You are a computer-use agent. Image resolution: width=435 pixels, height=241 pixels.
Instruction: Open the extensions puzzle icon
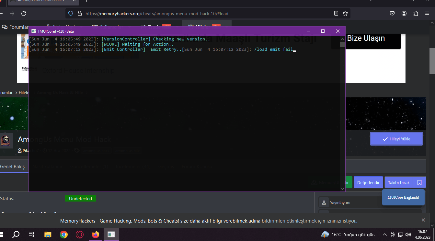pos(416,14)
